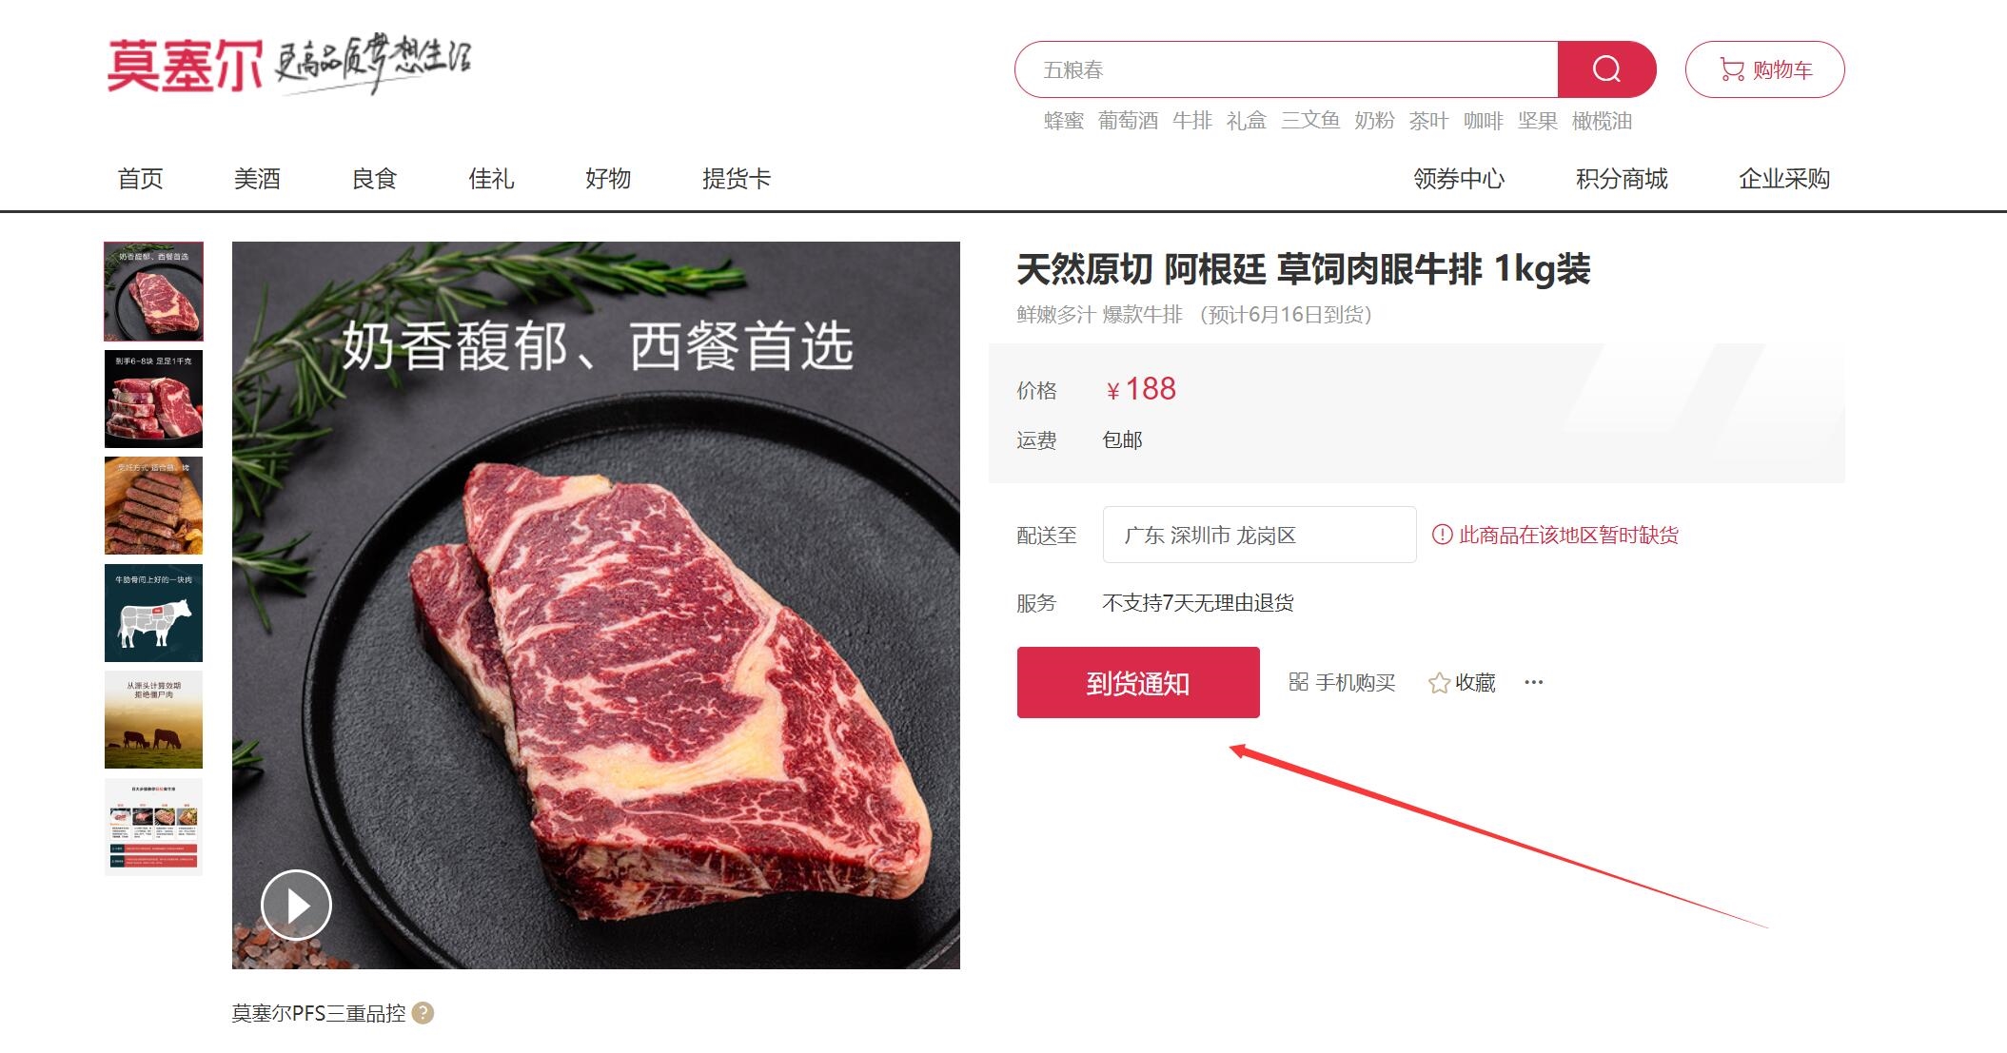This screenshot has width=2007, height=1053.
Task: Open the 配送至 region selector
Action: (1259, 535)
